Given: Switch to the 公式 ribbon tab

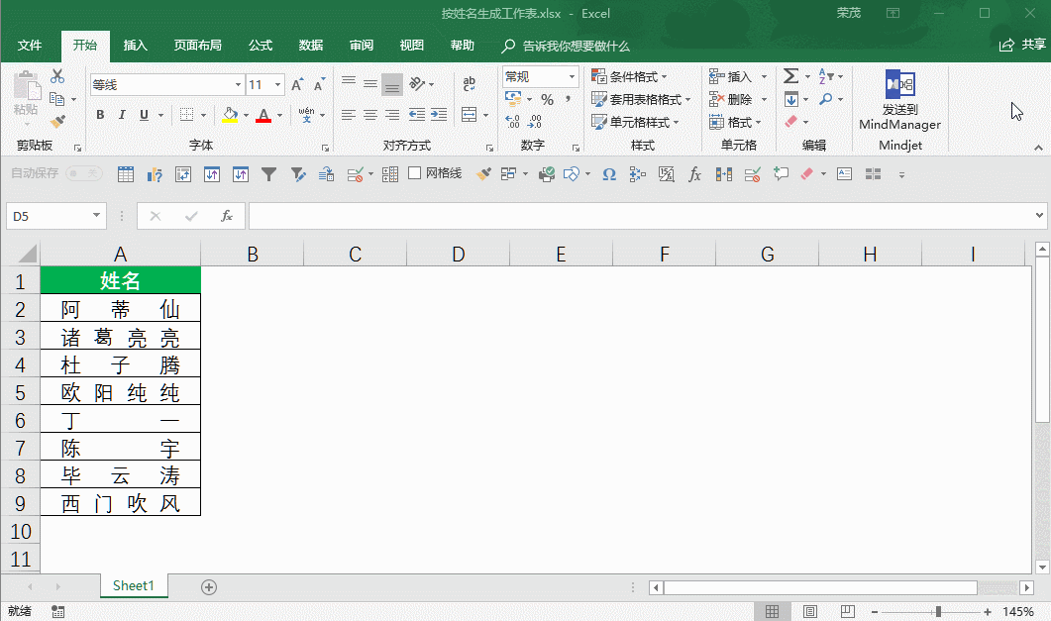Looking at the screenshot, I should coord(261,46).
